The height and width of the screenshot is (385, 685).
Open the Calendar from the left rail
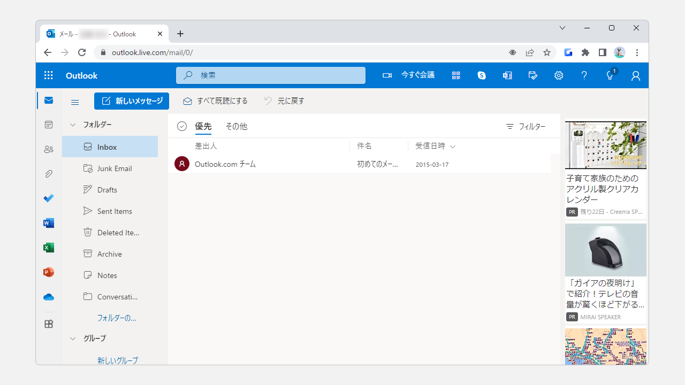click(x=48, y=125)
